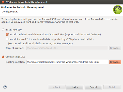Uncheck Install the latest available Android APIs
The image size is (123, 92).
pyautogui.click(x=7, y=35)
